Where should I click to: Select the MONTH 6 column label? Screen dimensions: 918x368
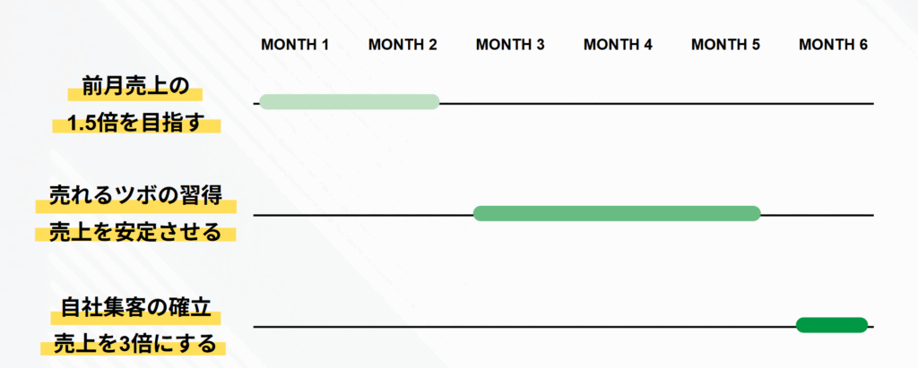833,44
